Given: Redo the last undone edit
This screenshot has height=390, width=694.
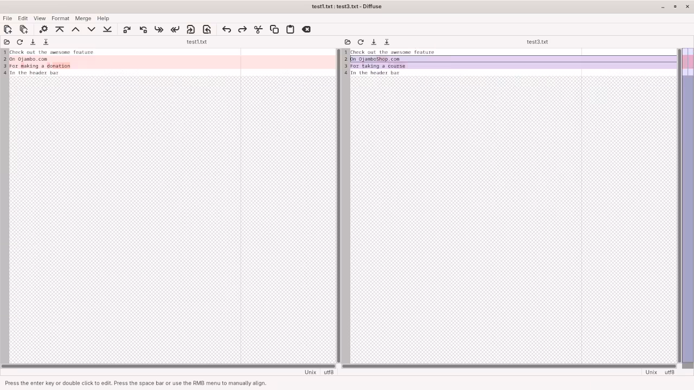Looking at the screenshot, I should click(x=242, y=29).
